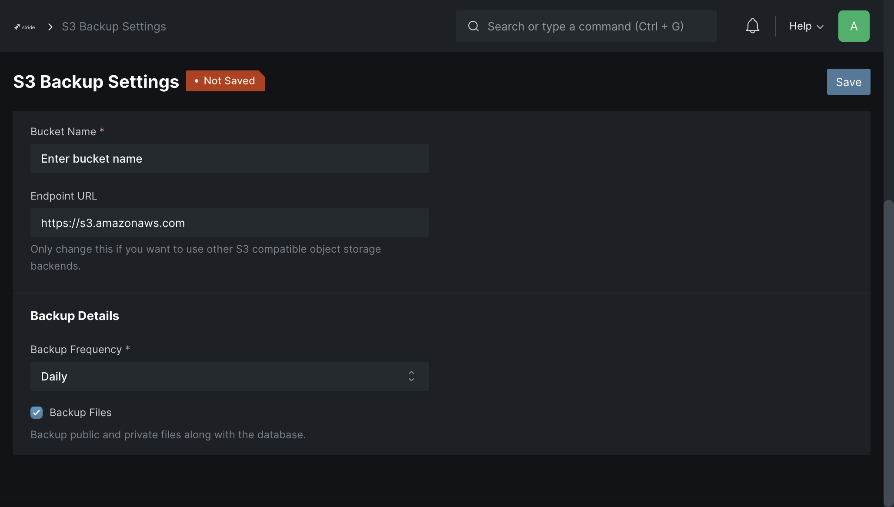Click the 'Only change this if' help text
Screen dimensions: 894x507
(206, 257)
